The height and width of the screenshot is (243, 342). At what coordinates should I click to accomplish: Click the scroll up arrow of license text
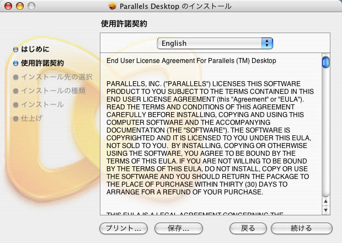point(325,202)
